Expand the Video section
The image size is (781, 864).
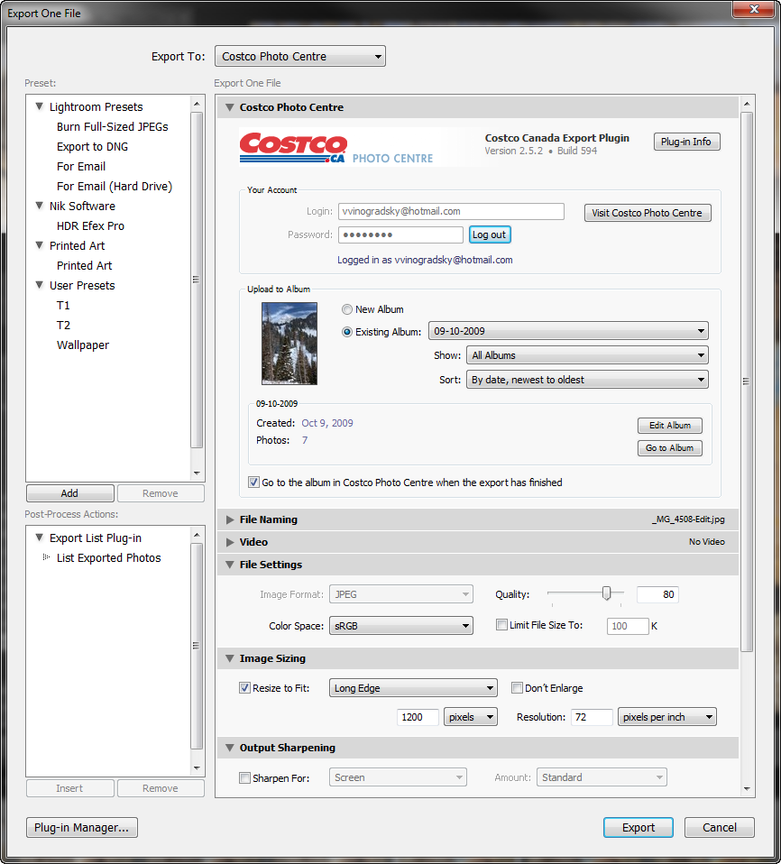230,542
